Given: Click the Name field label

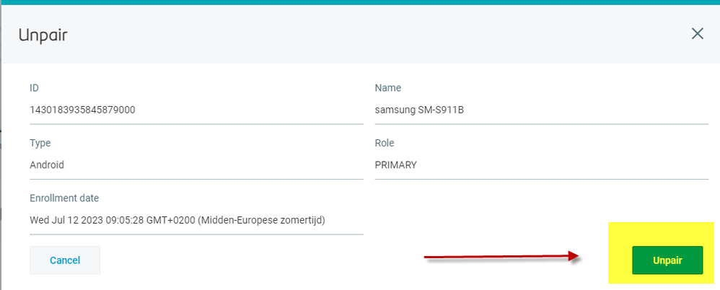Looking at the screenshot, I should 387,88.
